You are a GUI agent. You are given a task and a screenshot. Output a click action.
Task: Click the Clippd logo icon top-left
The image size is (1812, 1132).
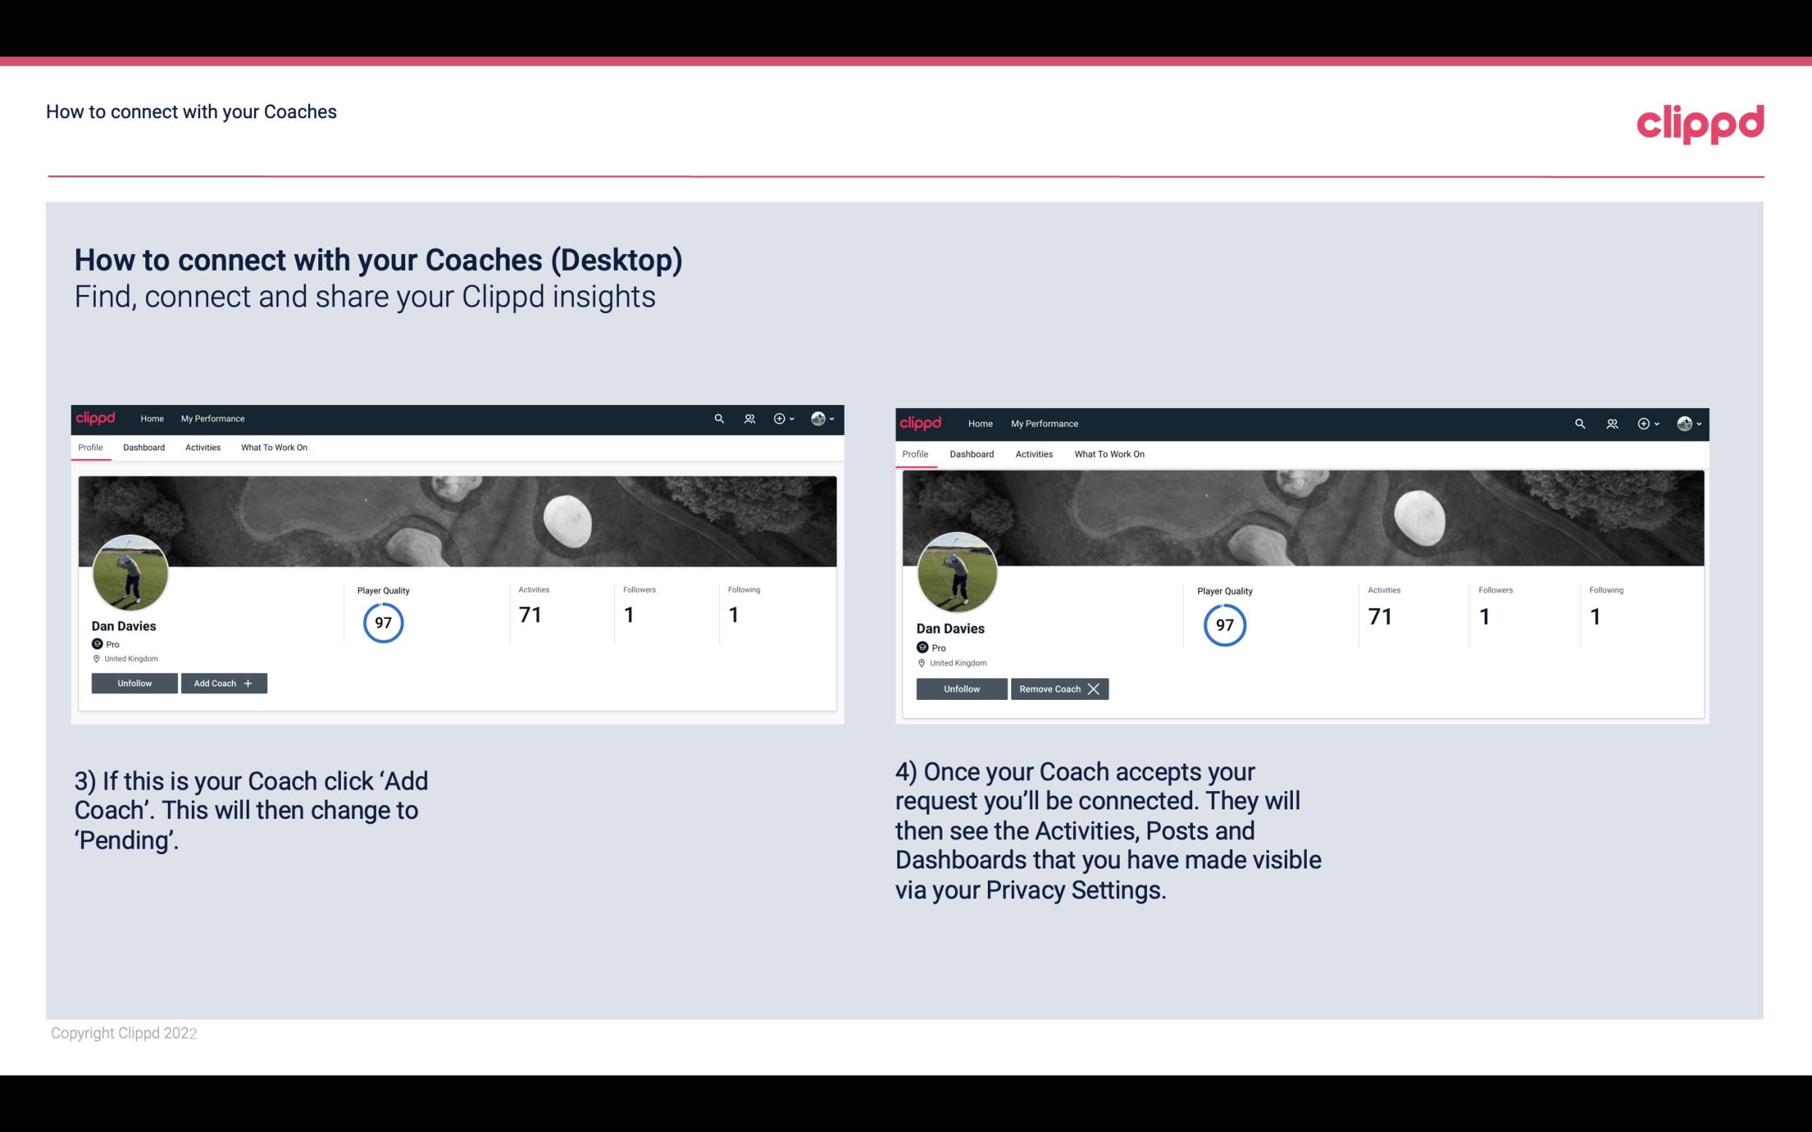coord(98,417)
